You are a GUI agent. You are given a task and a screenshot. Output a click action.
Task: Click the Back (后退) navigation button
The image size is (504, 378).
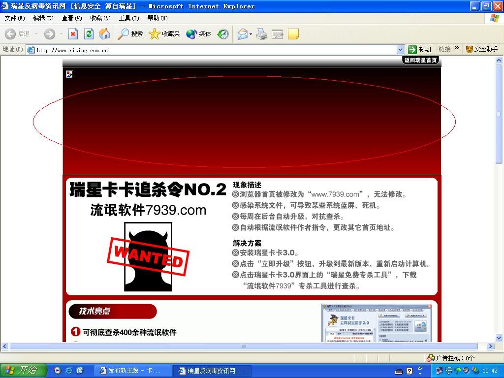[x=18, y=34]
